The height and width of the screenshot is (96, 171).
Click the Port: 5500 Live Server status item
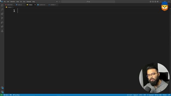[x=158, y=95]
